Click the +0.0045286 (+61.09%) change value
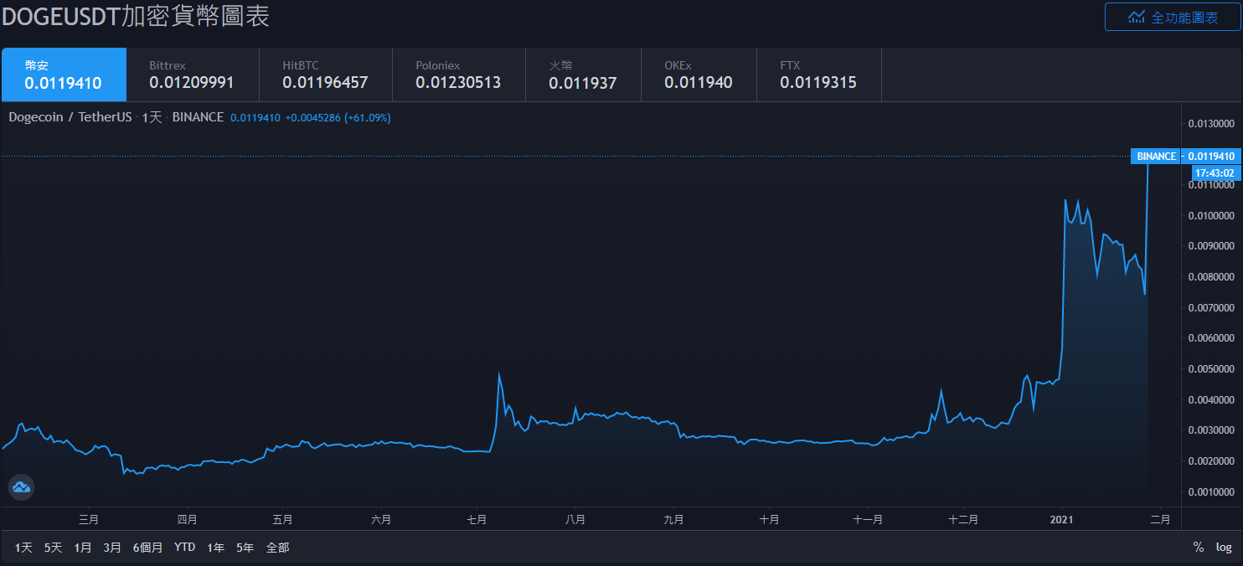 pos(338,118)
